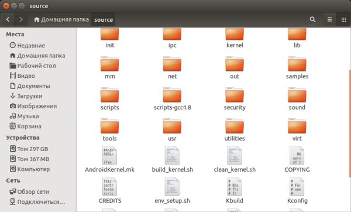Select the build_kernel.sh script file icon

pyautogui.click(x=172, y=156)
